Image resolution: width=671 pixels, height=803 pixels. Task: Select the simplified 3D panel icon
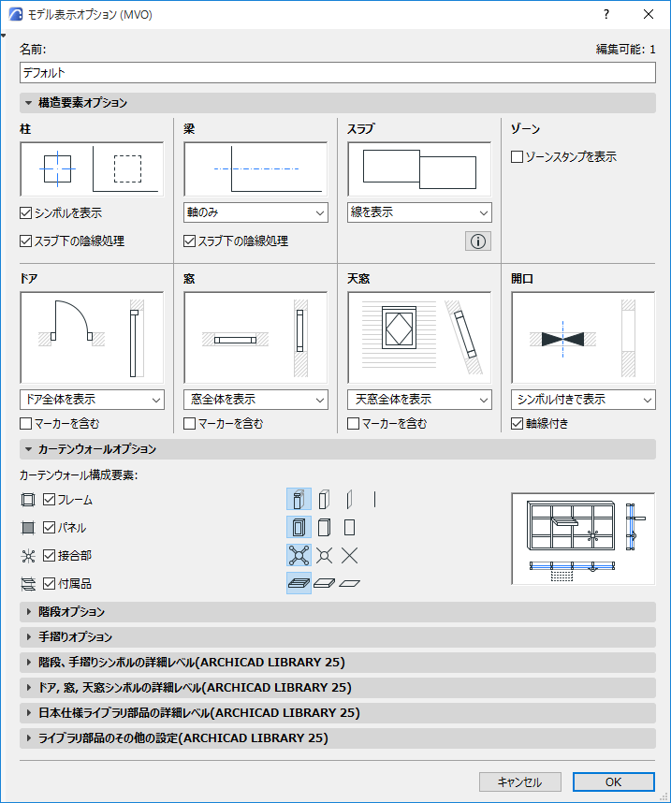coord(324,528)
